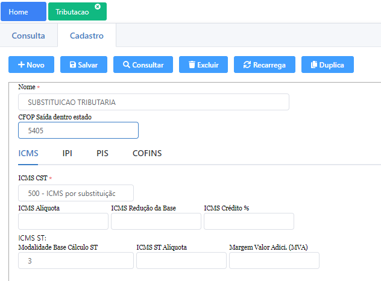The image size is (381, 281).
Task: Switch to the IPI tax tab
Action: [x=67, y=153]
